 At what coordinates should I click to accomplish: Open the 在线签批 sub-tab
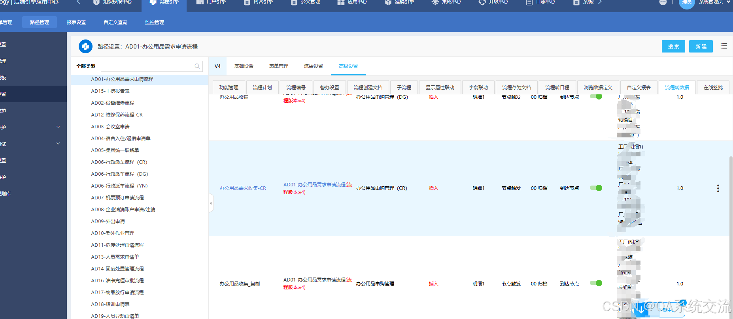pos(713,87)
